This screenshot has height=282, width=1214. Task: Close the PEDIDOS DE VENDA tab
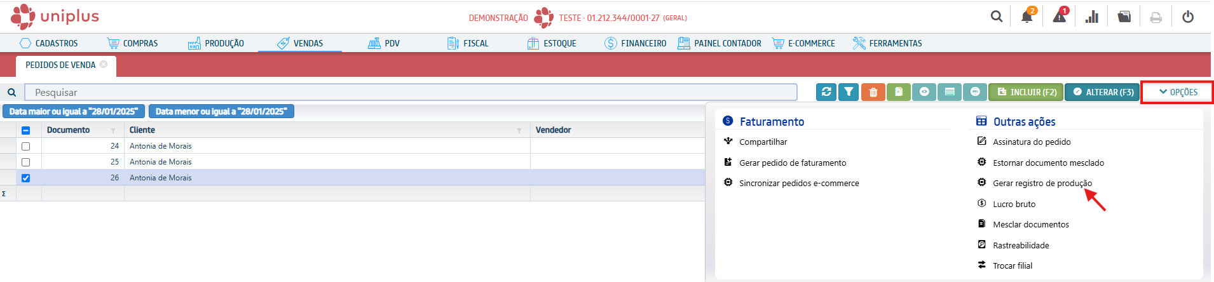[x=104, y=64]
